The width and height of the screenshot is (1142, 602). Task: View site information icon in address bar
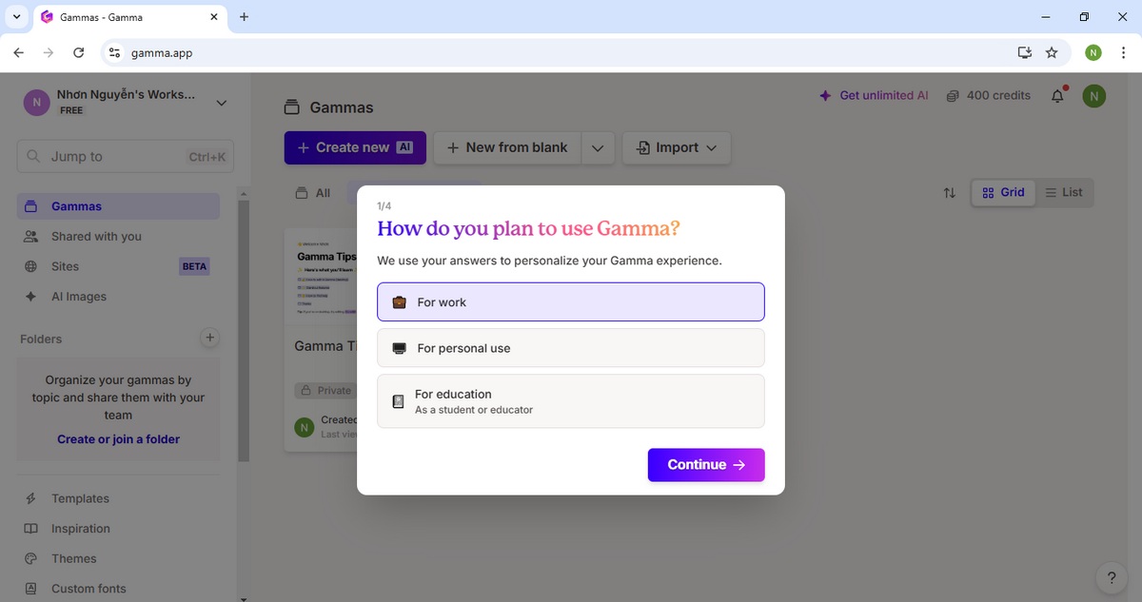point(114,53)
